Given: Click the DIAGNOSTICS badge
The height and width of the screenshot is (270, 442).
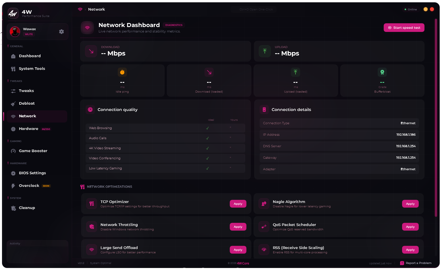Looking at the screenshot, I should (174, 25).
